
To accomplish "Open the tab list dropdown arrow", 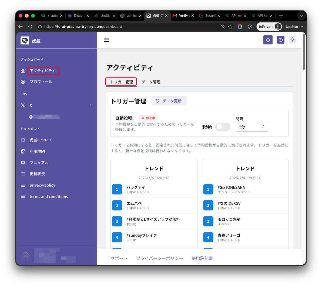I will pos(301,16).
